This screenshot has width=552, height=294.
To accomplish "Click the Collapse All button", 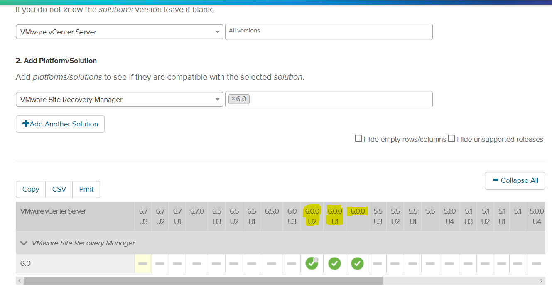I will (515, 180).
